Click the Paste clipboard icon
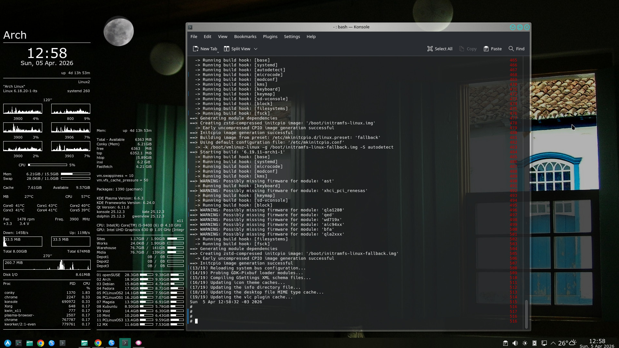 pyautogui.click(x=486, y=49)
